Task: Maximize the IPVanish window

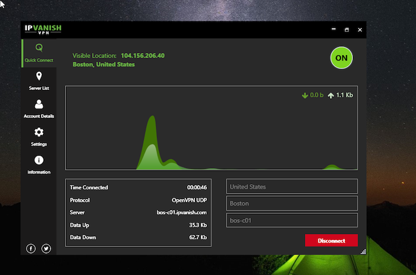Action: pyautogui.click(x=346, y=30)
